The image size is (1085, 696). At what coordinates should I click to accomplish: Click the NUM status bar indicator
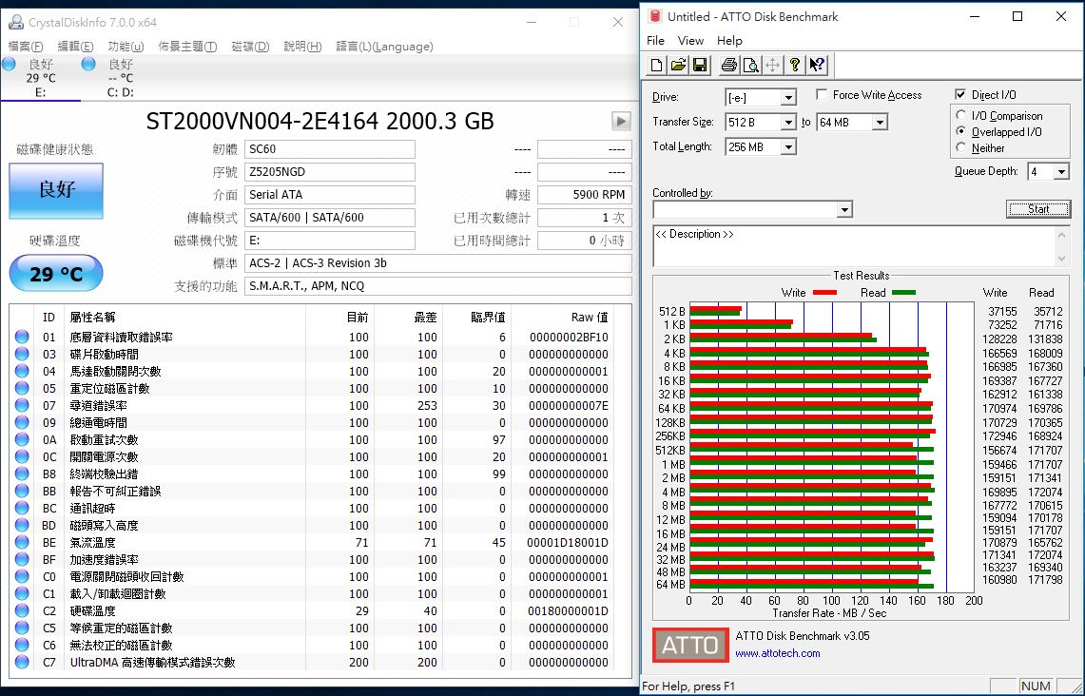[1036, 686]
